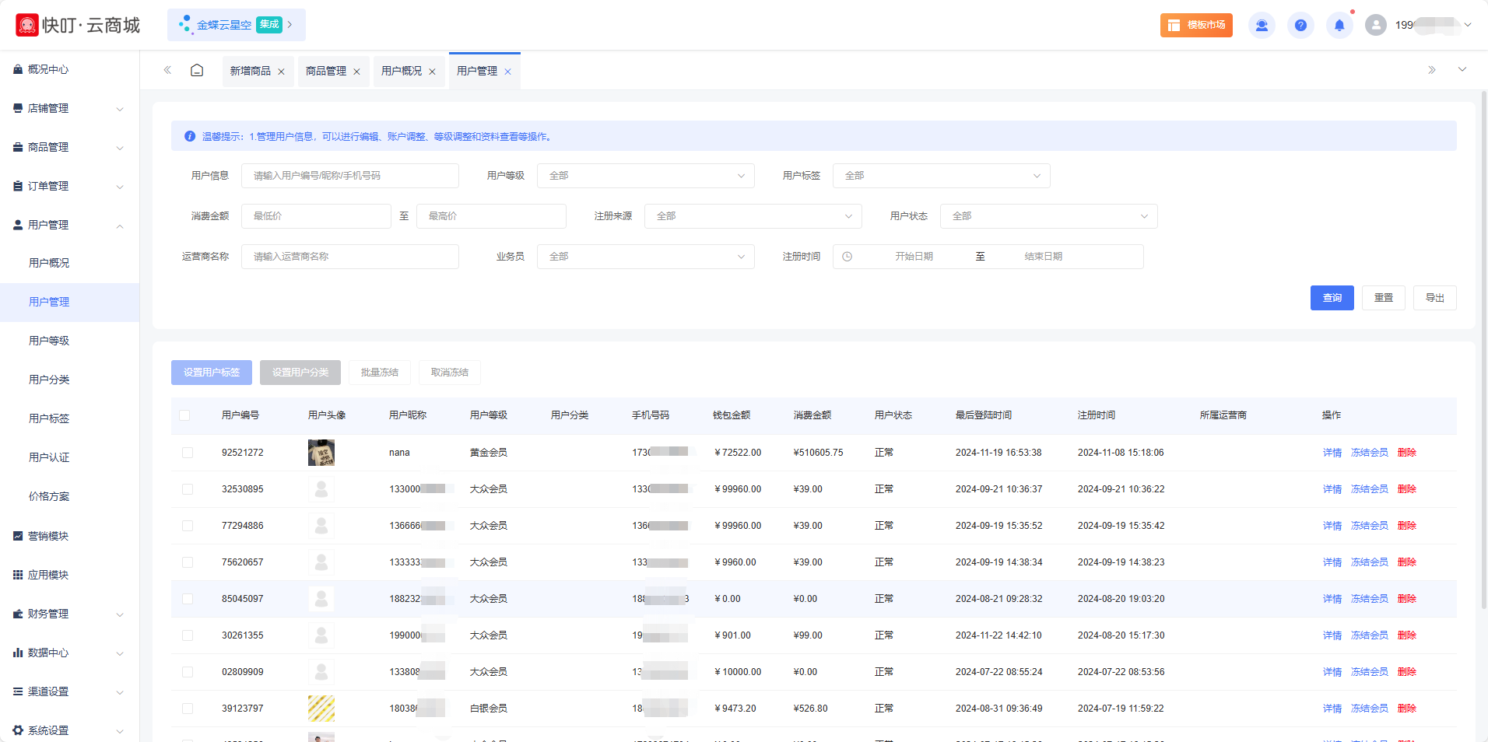This screenshot has height=742, width=1488.
Task: Click the 查询 search button
Action: coord(1332,298)
